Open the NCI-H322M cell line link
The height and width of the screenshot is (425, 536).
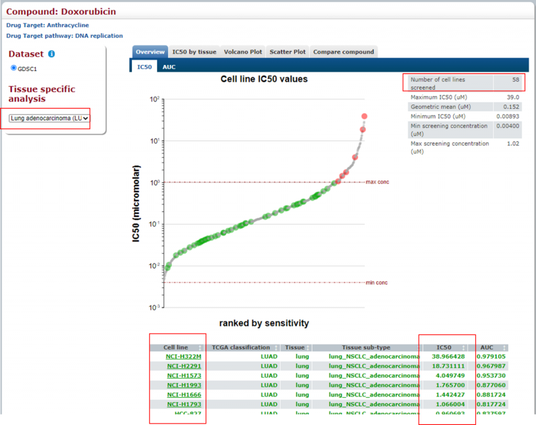[x=183, y=357]
